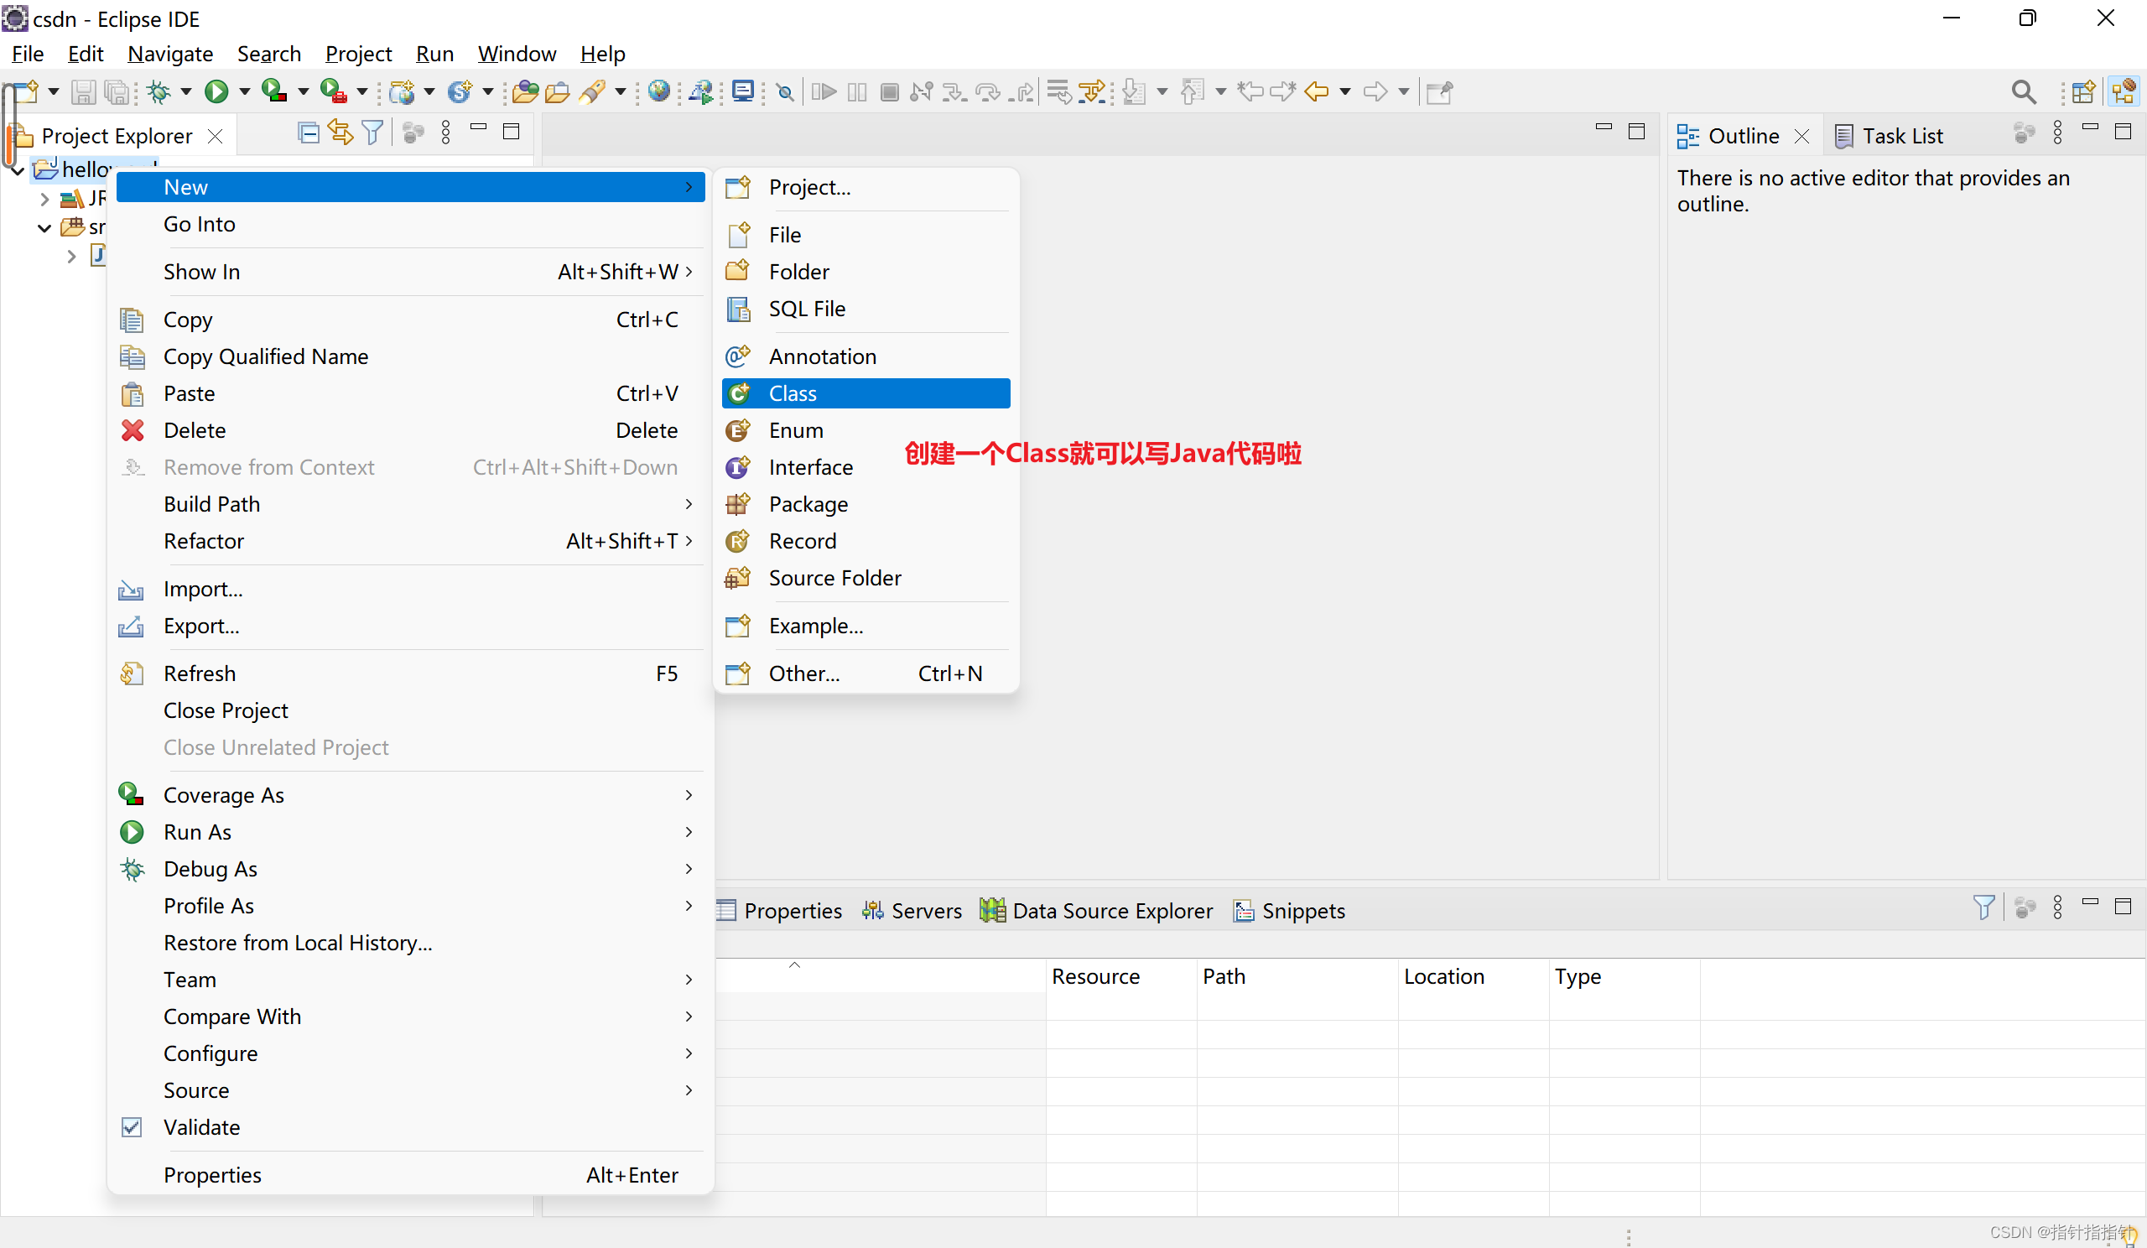Expand the JRE System Library node

45,200
